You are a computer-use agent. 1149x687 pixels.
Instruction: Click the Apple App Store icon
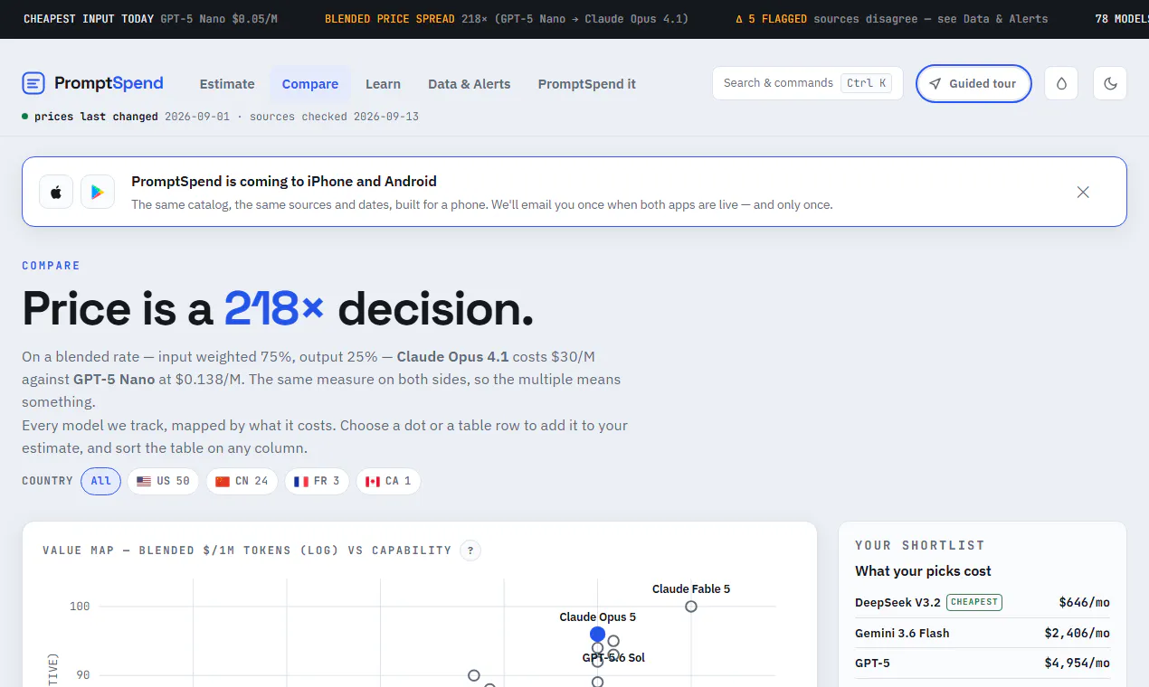tap(56, 192)
